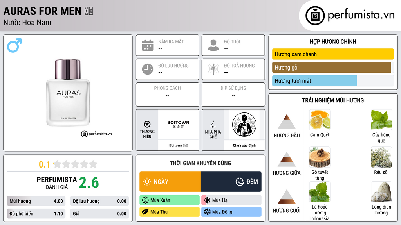Click the sun icon in Mùa Hạ
Image resolution: width=401 pixels, height=225 pixels.
pyautogui.click(x=207, y=200)
